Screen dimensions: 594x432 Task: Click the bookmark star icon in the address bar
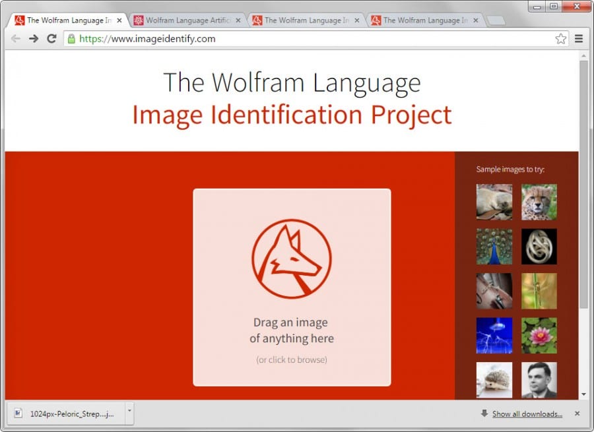[x=560, y=39]
